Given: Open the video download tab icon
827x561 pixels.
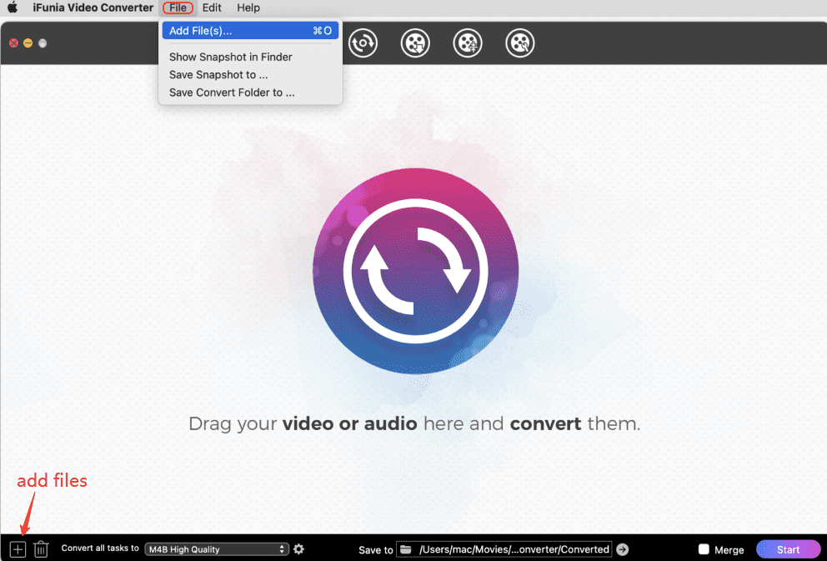Looking at the screenshot, I should (415, 43).
